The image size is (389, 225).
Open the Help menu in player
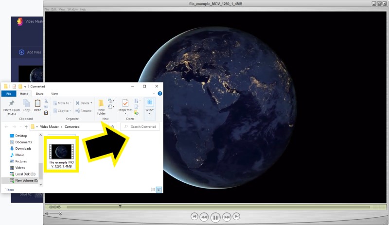83,9
